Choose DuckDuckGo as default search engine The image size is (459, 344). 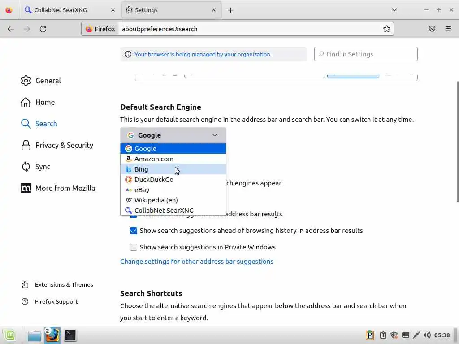173,179
